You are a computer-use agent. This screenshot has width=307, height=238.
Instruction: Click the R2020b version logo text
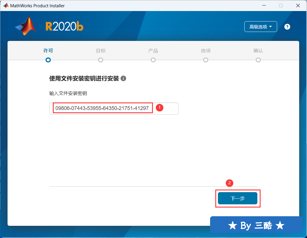click(x=64, y=26)
